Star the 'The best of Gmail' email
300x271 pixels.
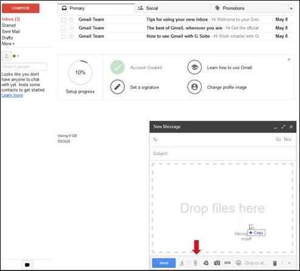click(x=72, y=28)
